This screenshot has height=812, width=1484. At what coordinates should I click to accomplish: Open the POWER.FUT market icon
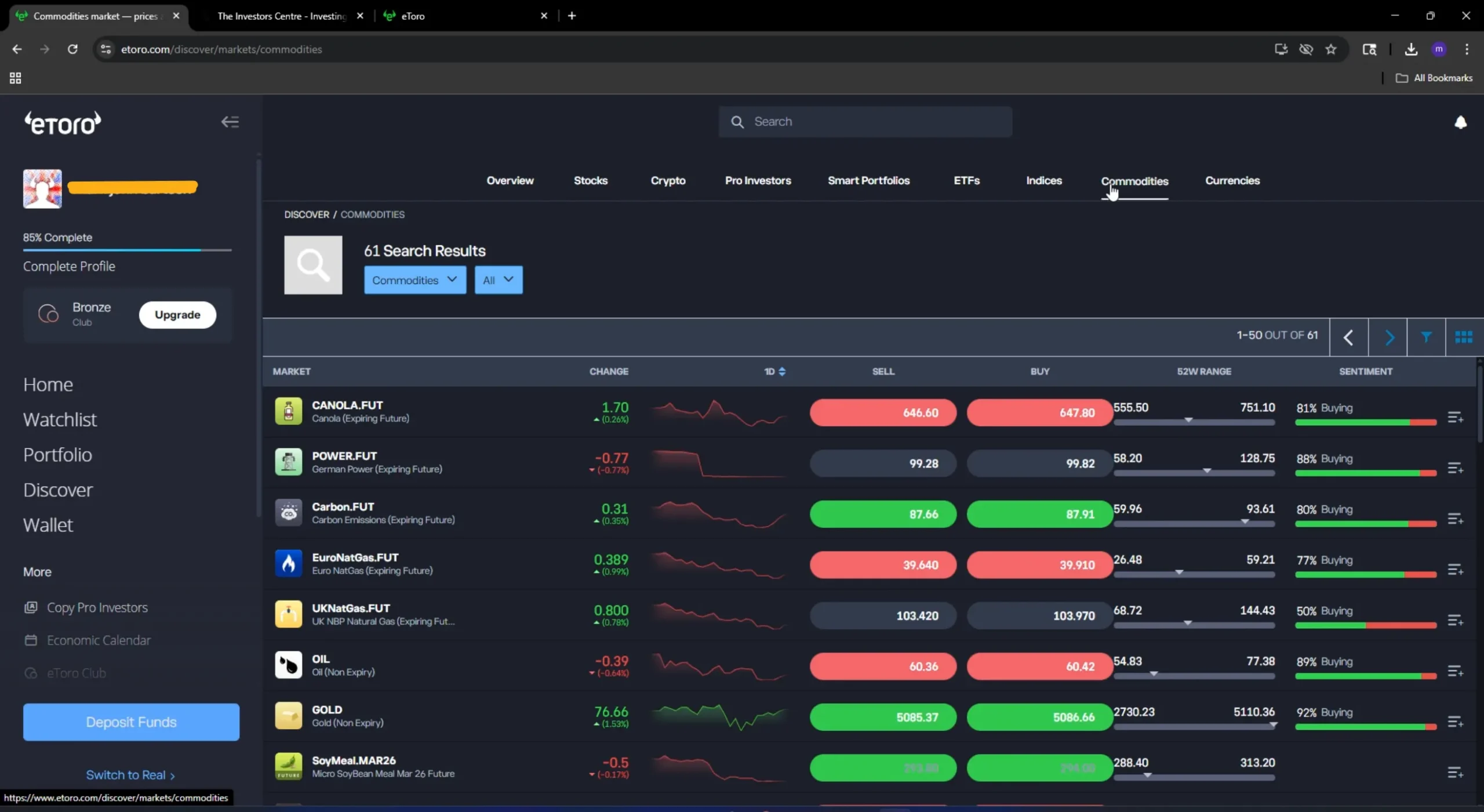pyautogui.click(x=288, y=462)
